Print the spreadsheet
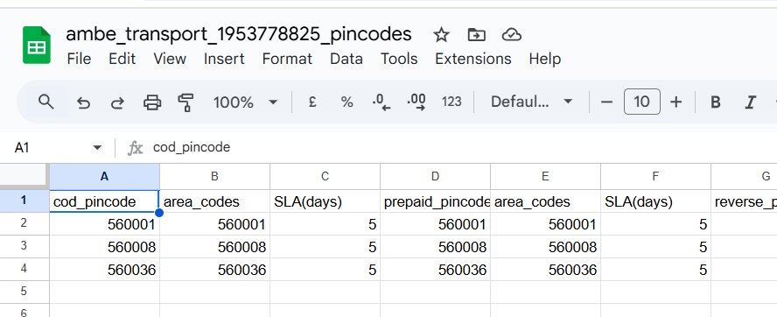The width and height of the screenshot is (777, 317). coord(152,102)
